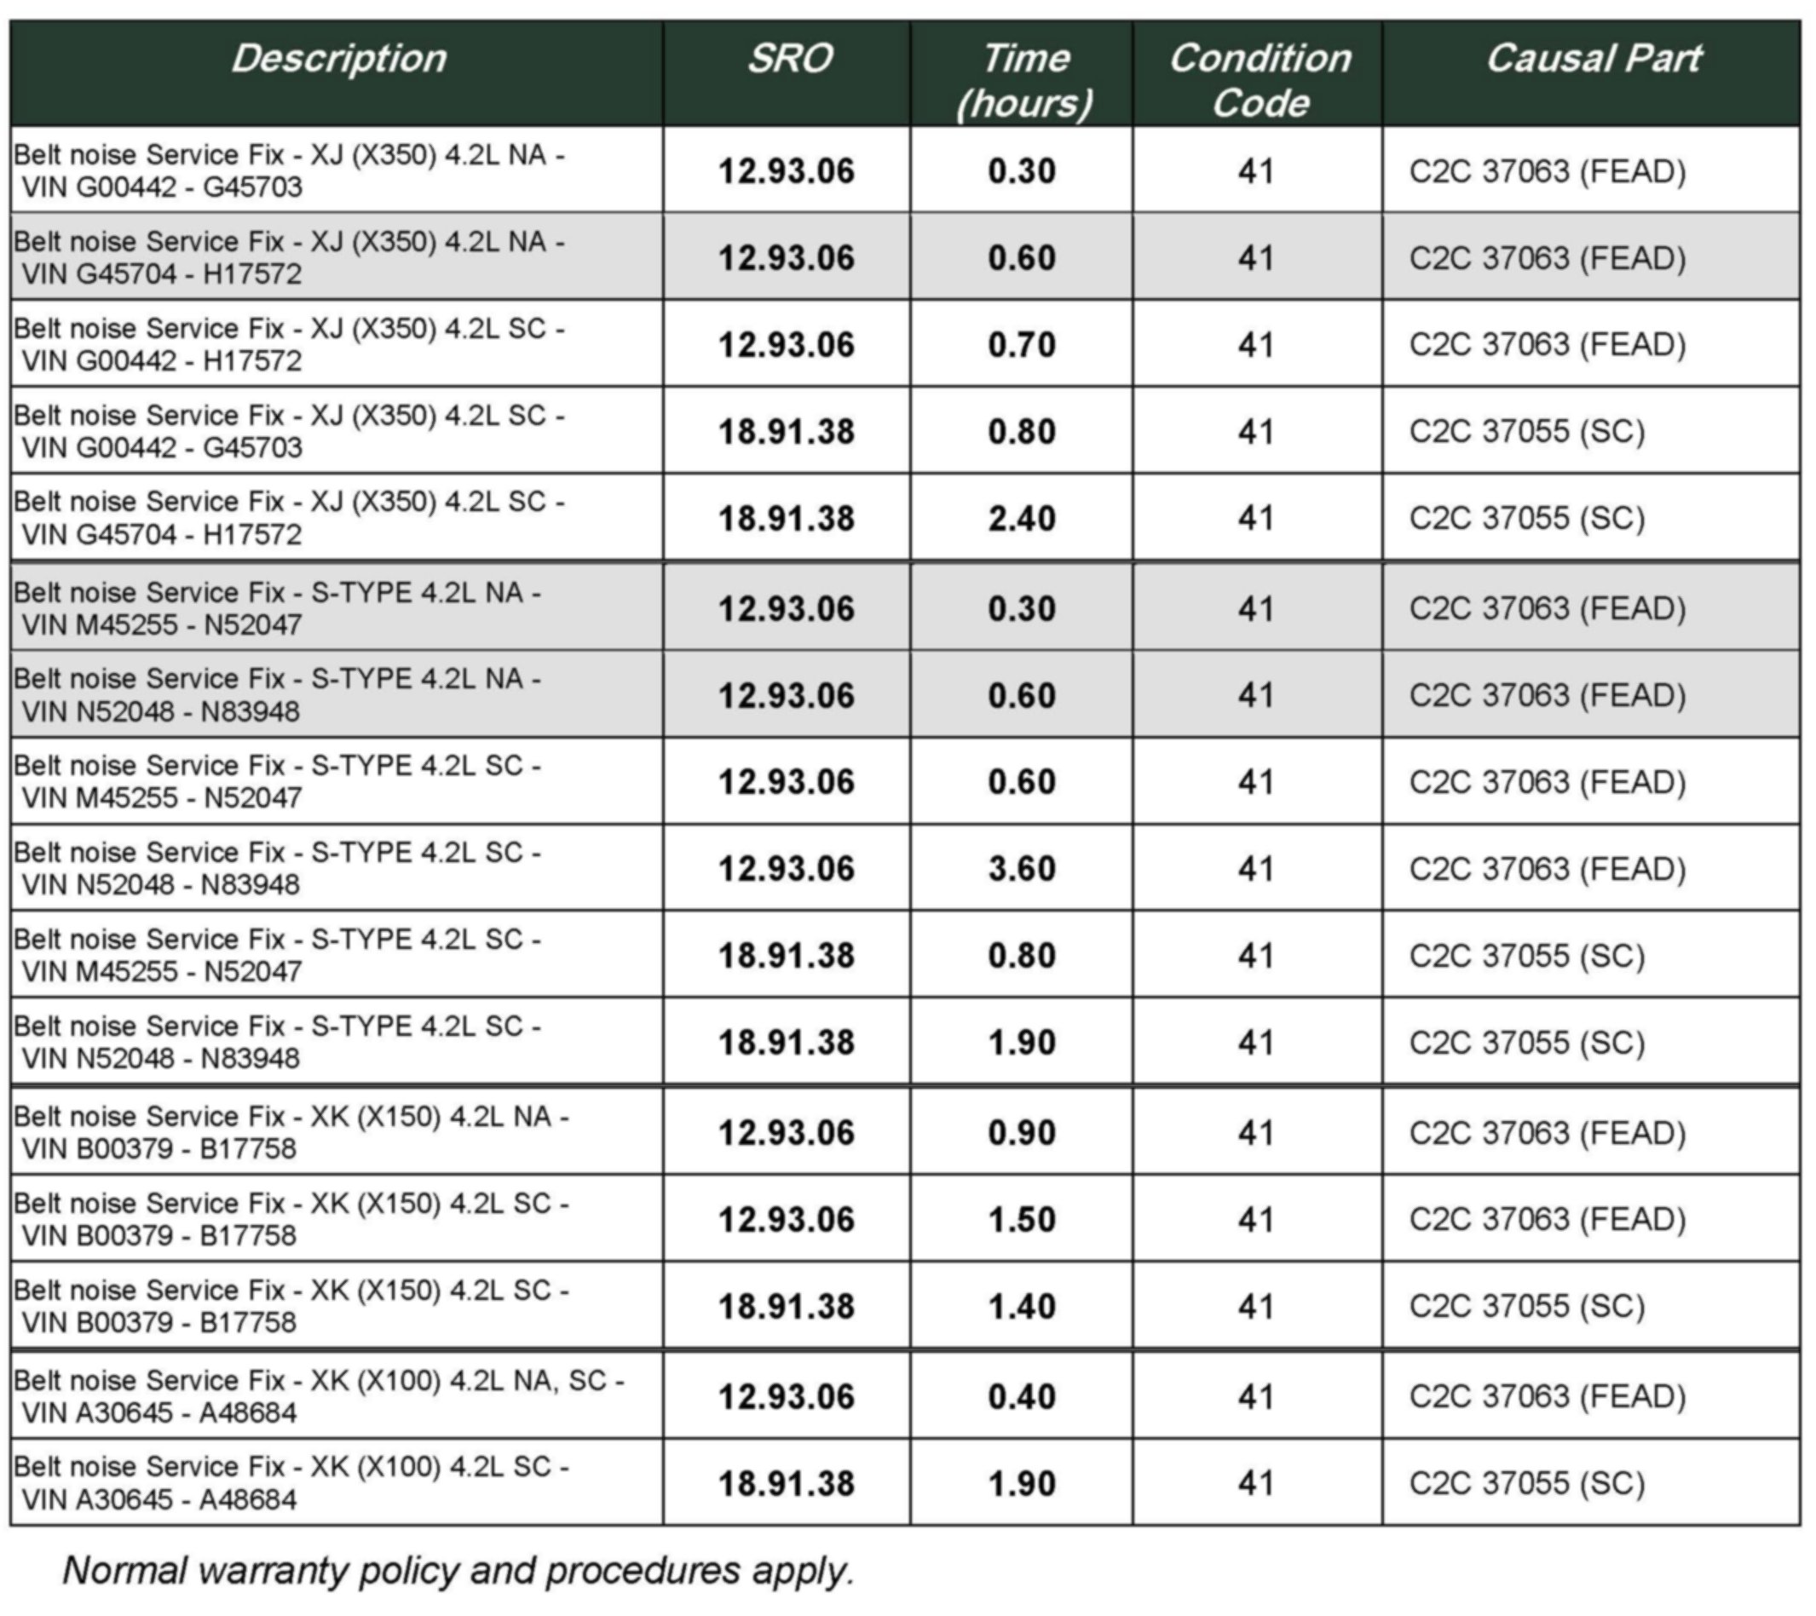1816x1616 pixels.
Task: Select the Time (hours) column header
Action: (x=1023, y=80)
